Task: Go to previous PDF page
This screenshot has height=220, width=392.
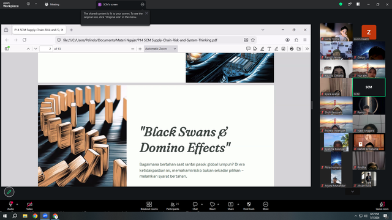Action: click(28, 49)
